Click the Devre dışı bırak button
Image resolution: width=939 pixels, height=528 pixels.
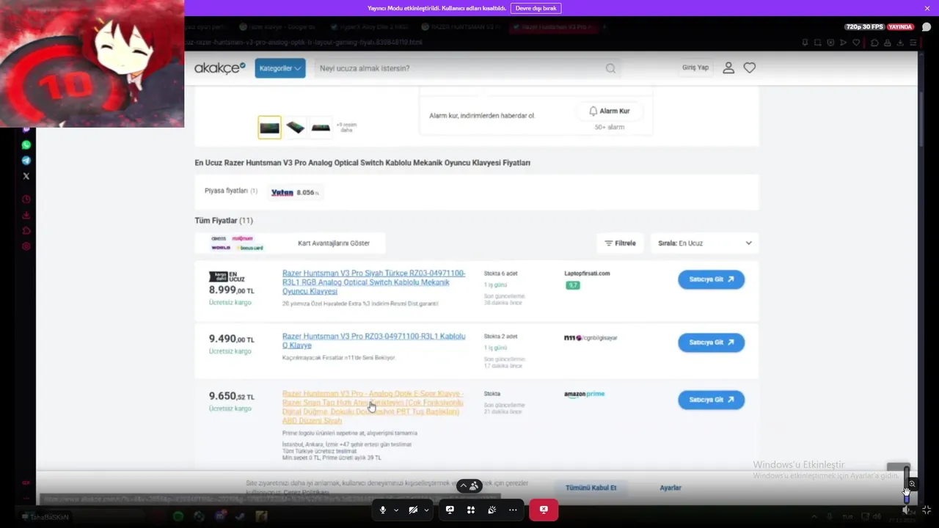point(536,8)
